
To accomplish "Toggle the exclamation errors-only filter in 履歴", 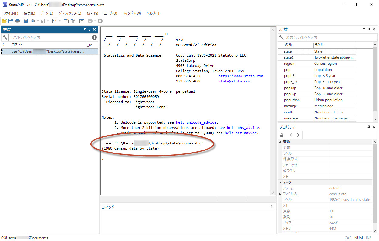I will 95,37.
